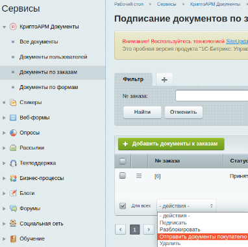Sort by № заказа column header

[167, 161]
